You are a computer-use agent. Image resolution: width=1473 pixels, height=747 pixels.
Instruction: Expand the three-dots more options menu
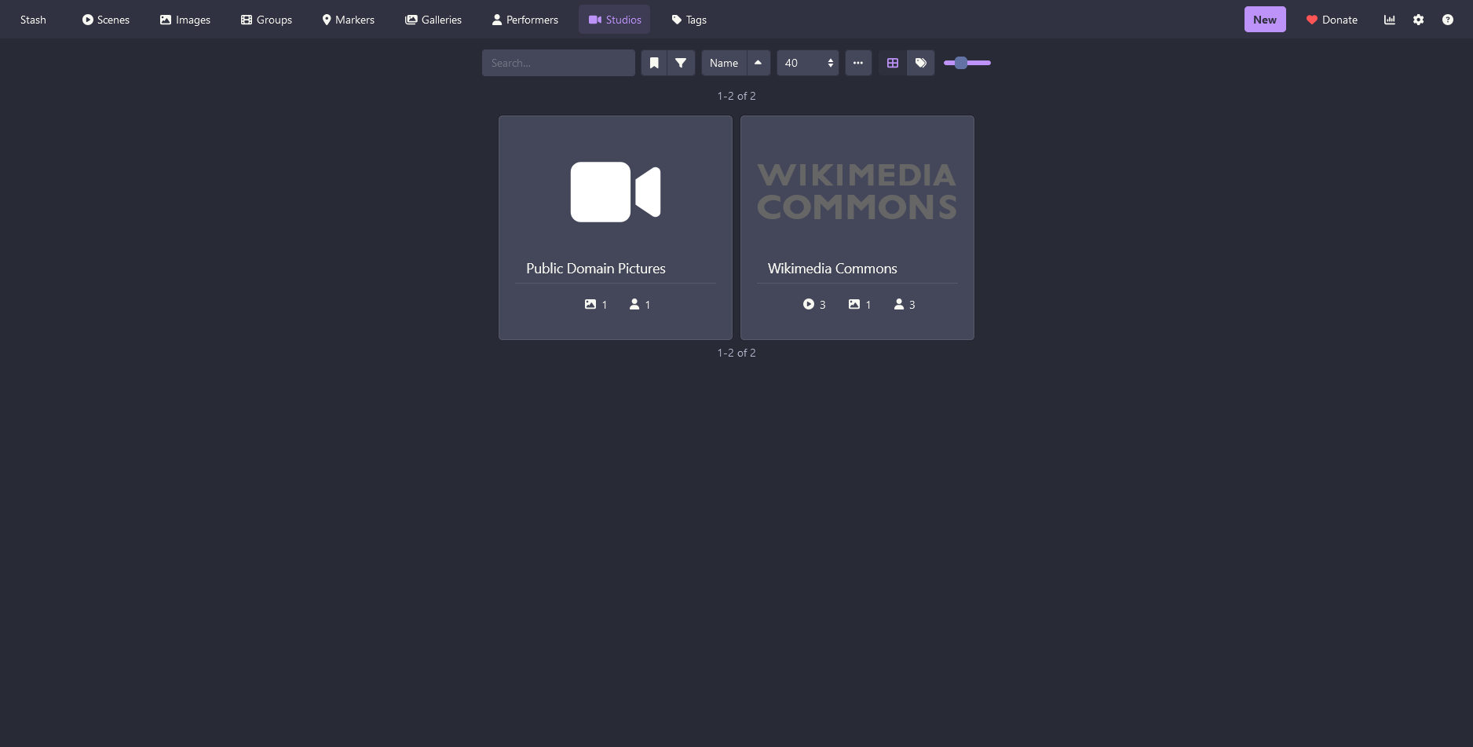pyautogui.click(x=858, y=63)
